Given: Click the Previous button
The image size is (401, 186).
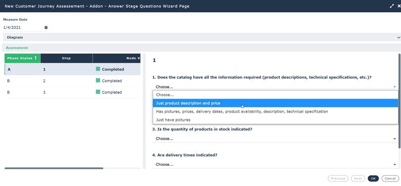Looking at the screenshot, I should click(x=338, y=178).
